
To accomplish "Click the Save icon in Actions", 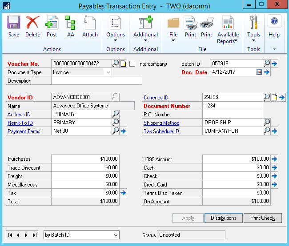I will tap(14, 22).
